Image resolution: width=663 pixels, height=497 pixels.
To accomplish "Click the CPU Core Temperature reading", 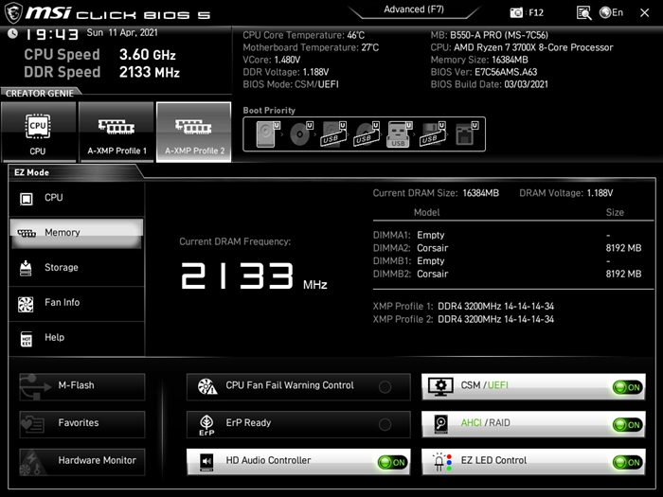I will (304, 35).
